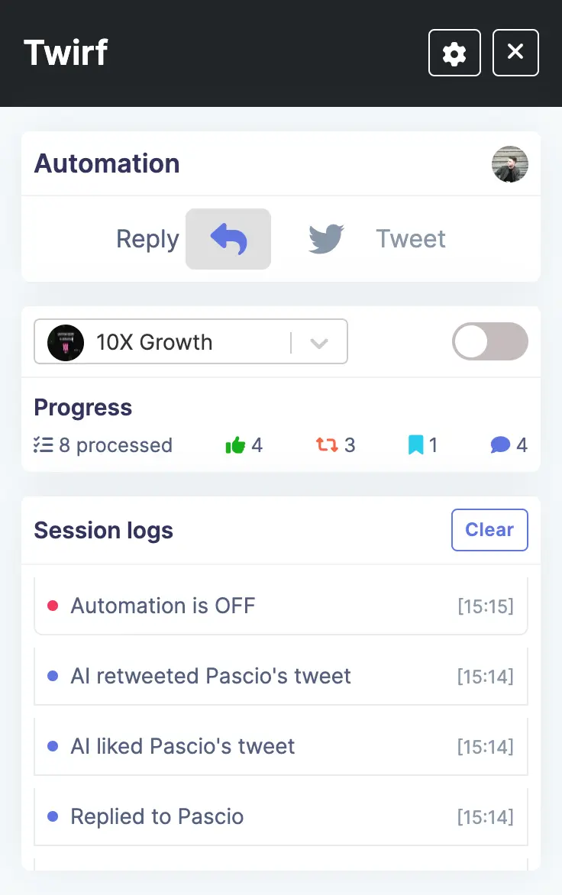Expand the 10X Growth persona dropdown
Viewport: 562px width, 895px height.
point(319,342)
